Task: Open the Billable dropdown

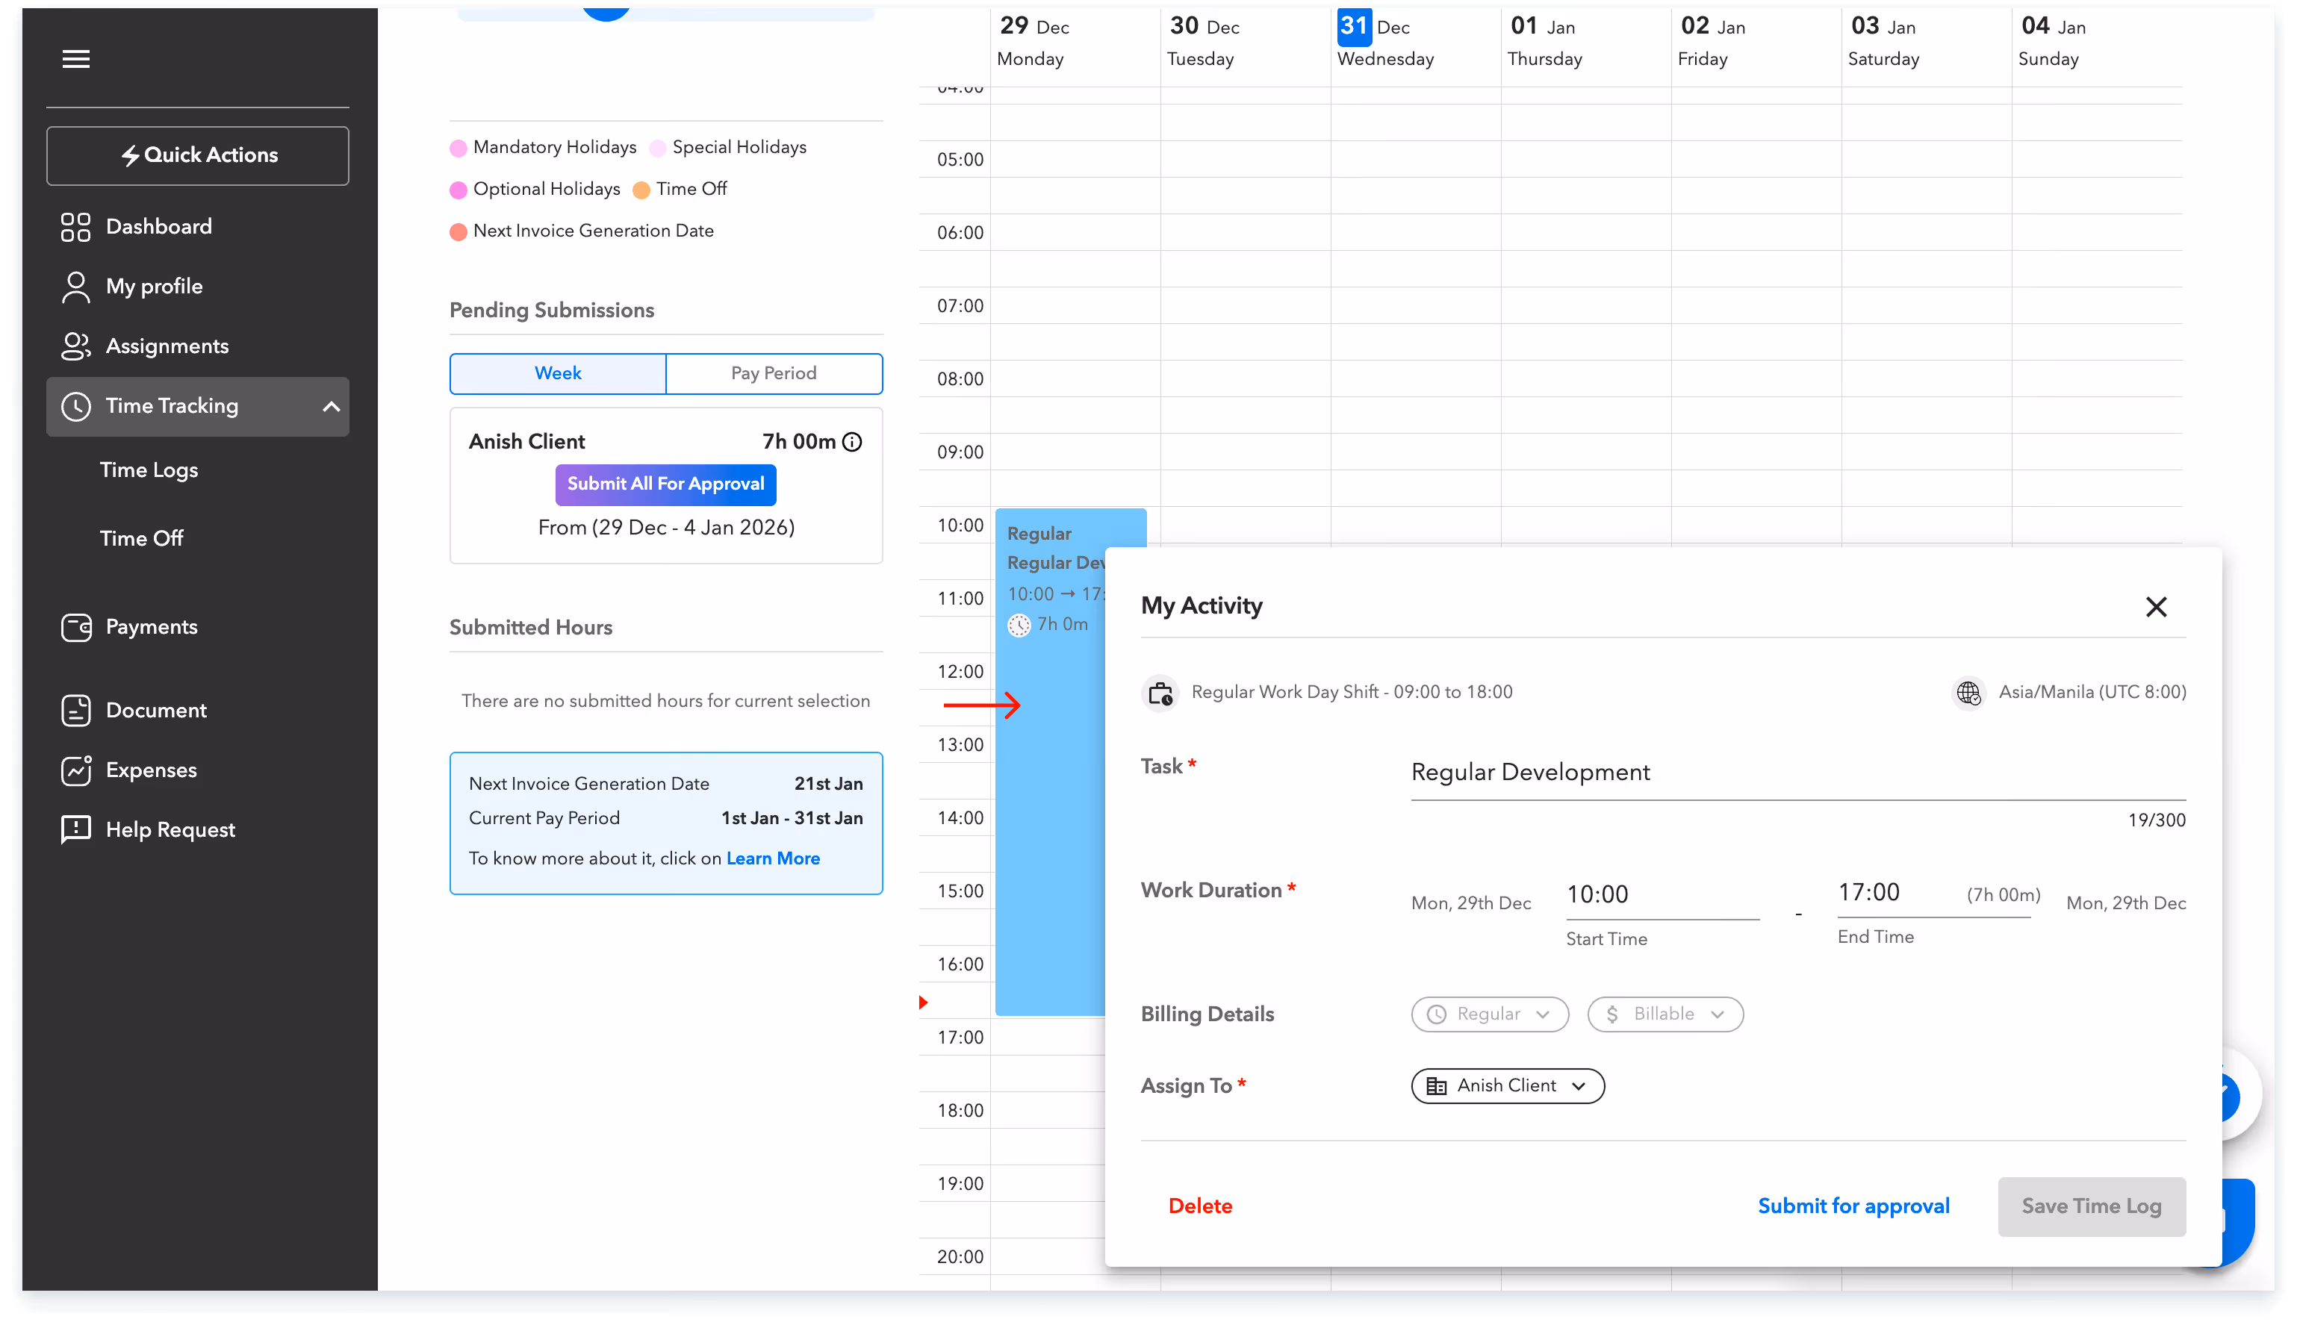Action: [x=1665, y=1014]
